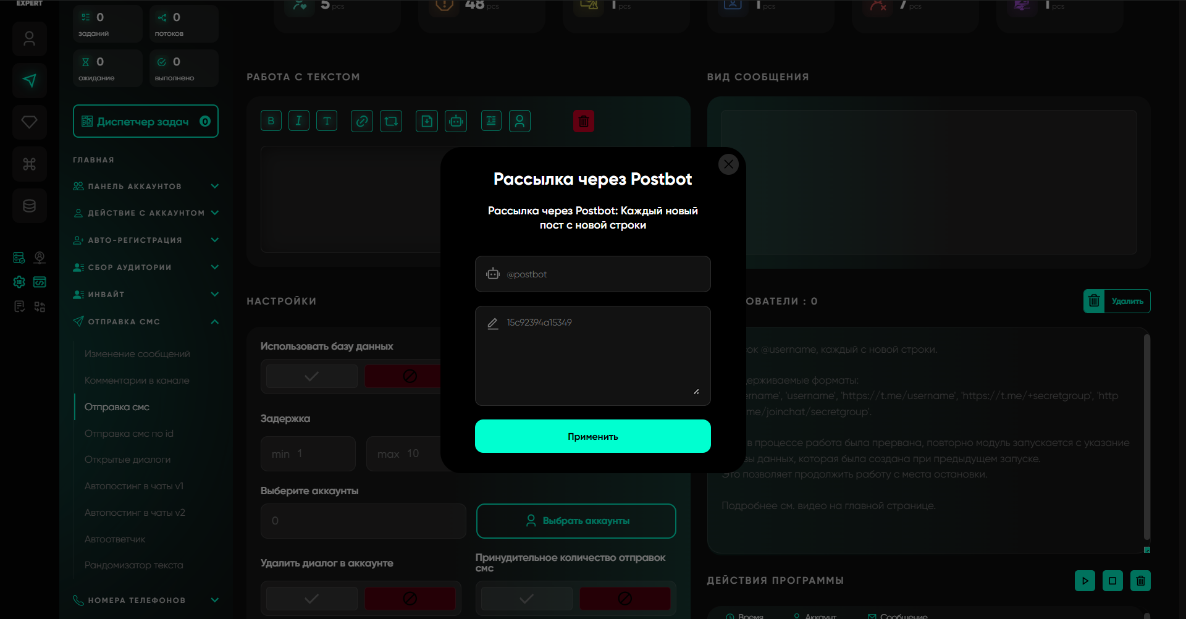Click the Italic formatting icon
Image resolution: width=1186 pixels, height=619 pixels.
tap(298, 121)
